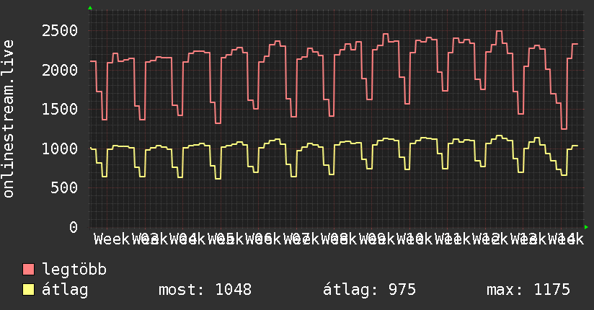Click the red line's highest peak
The image size is (594, 310).
(x=499, y=32)
